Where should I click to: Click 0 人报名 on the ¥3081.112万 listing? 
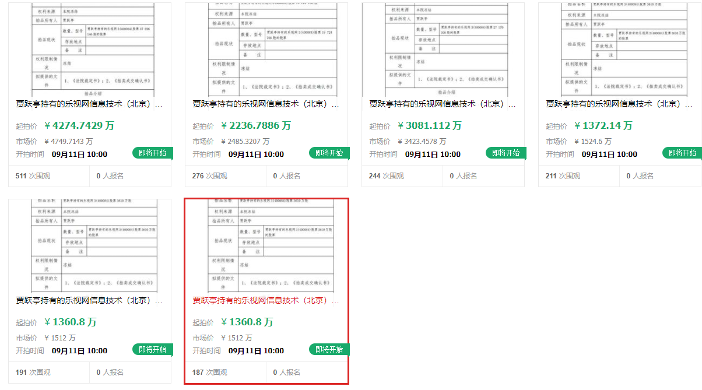pos(464,176)
